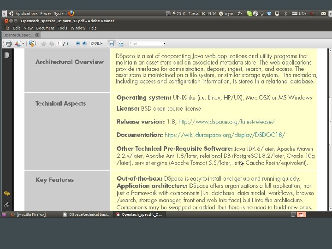Follow the wiki.duraspace.org DSDOC18 documentation link
332x249 pixels.
225,135
